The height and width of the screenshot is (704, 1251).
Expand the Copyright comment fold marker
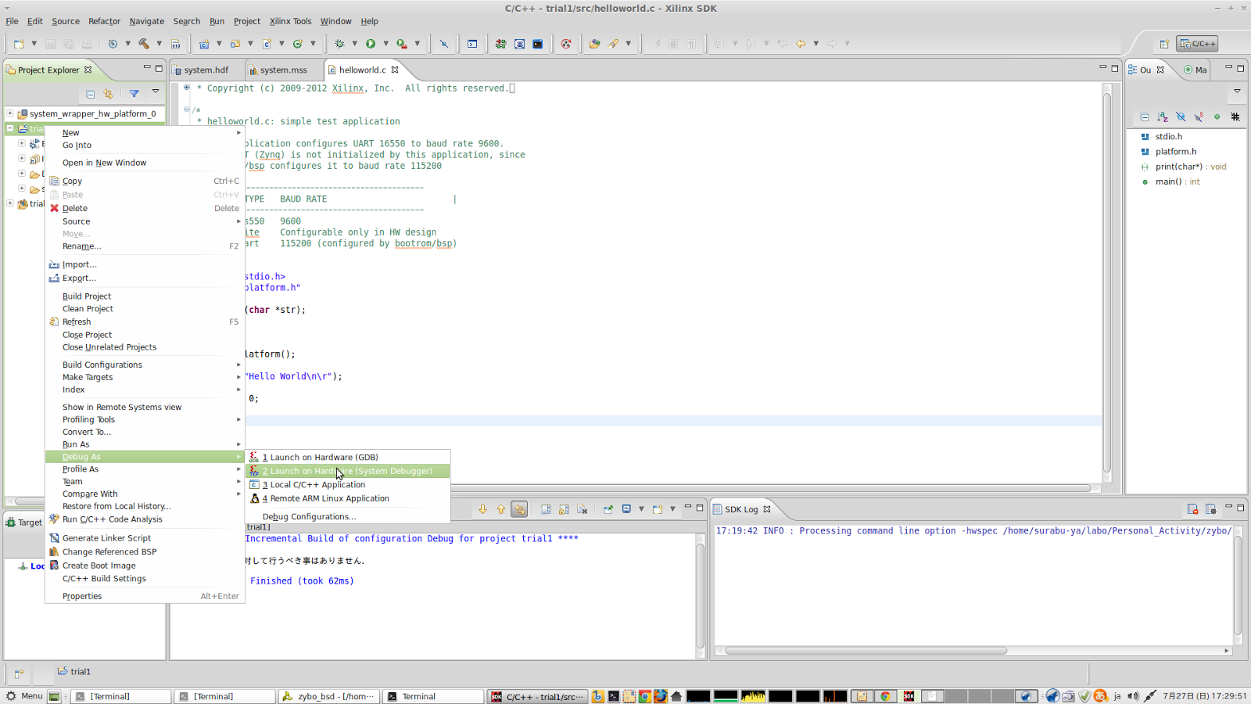pyautogui.click(x=187, y=88)
